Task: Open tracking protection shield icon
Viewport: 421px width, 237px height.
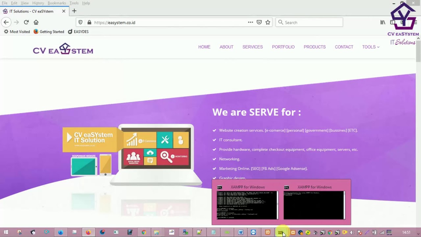Action: [x=81, y=22]
